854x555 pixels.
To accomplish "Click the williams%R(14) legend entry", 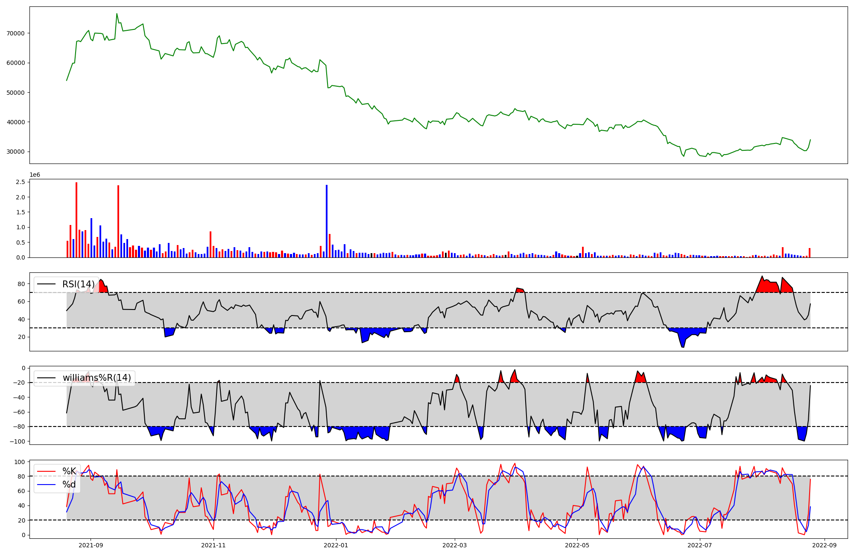I will [97, 378].
